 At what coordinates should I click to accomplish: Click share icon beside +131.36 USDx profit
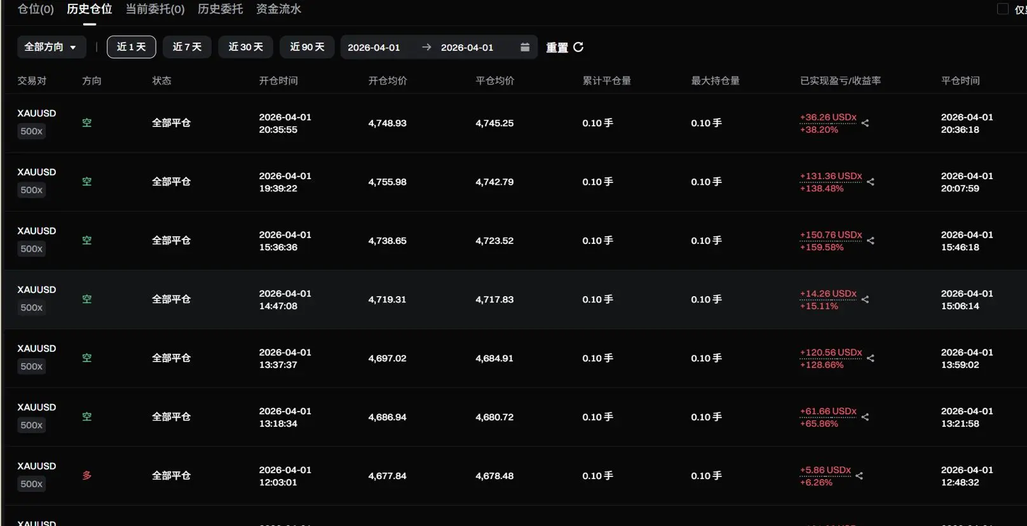click(871, 182)
